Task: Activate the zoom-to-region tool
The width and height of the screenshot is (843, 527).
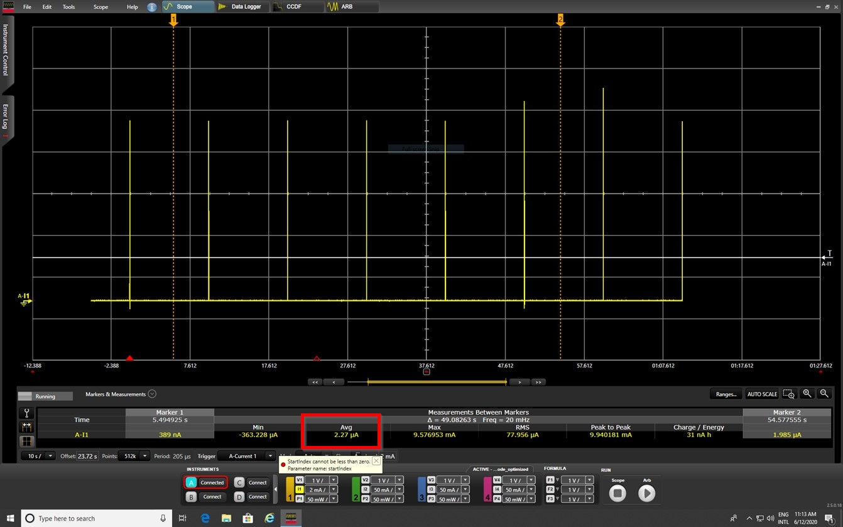Action: (789, 394)
